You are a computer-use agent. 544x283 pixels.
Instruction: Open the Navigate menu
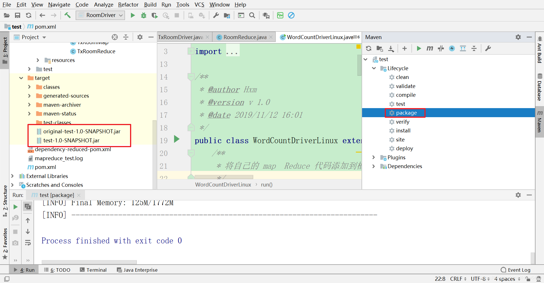click(x=59, y=5)
